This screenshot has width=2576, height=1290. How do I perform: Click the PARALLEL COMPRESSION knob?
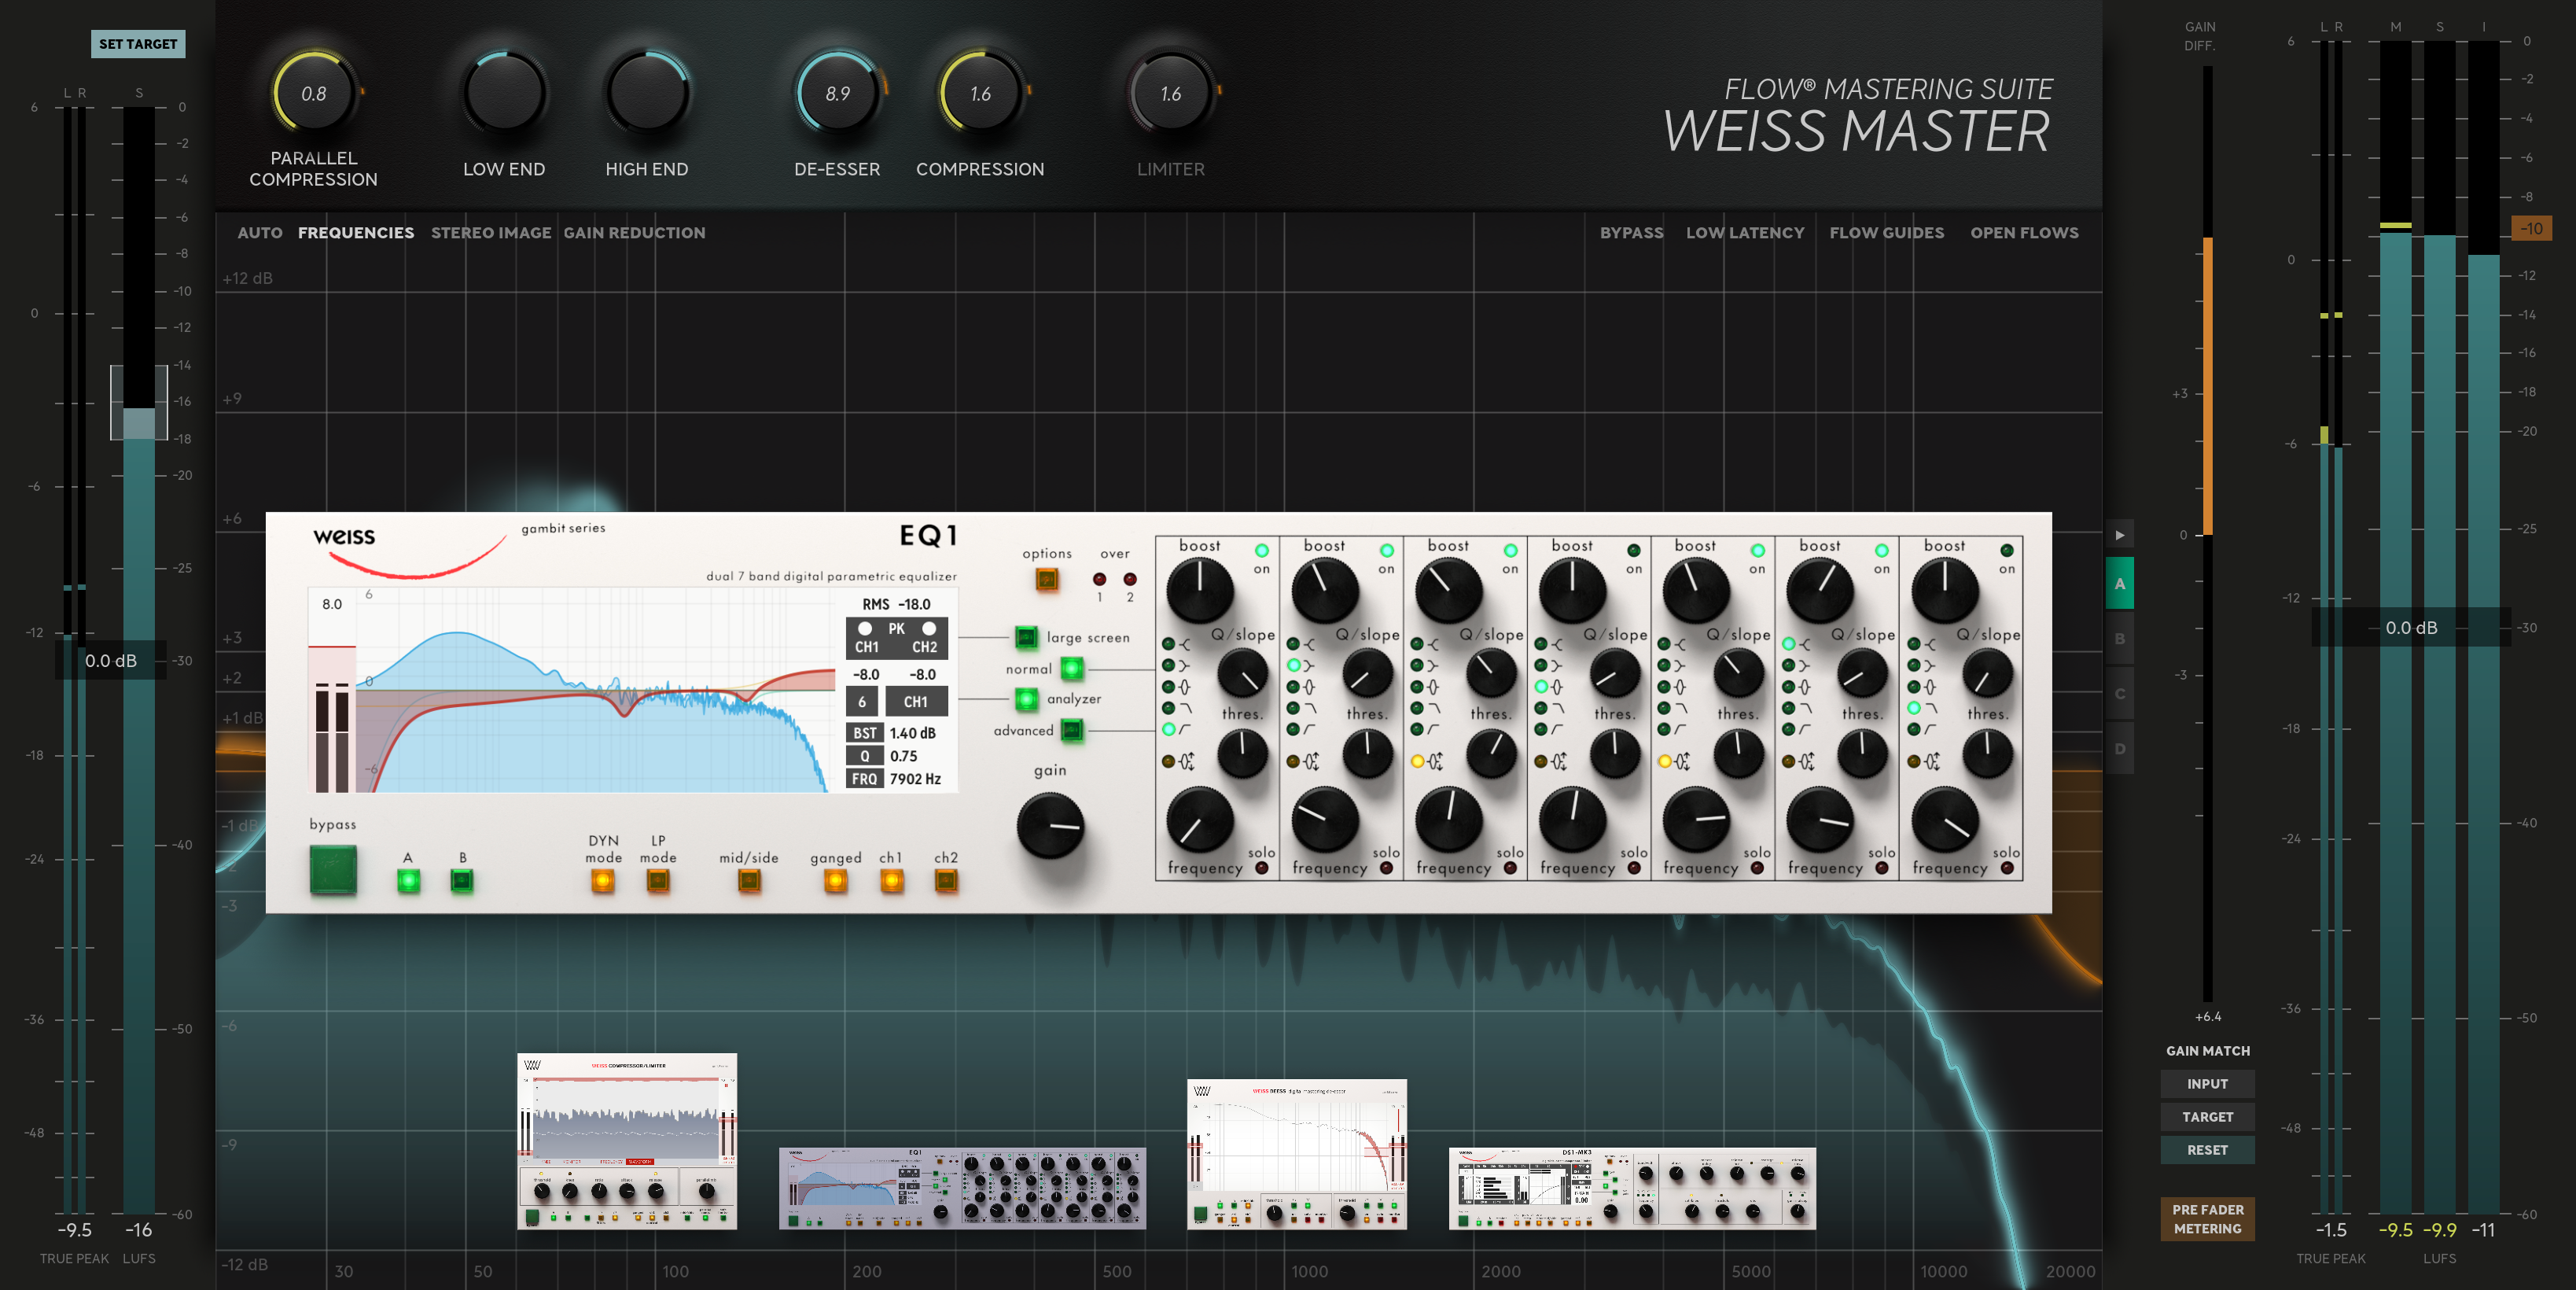[x=313, y=93]
